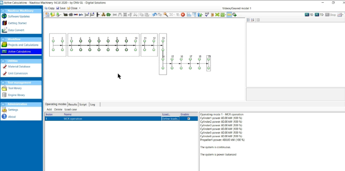
Task: Click the propeller icon in toolbar
Action: (x=103, y=15)
